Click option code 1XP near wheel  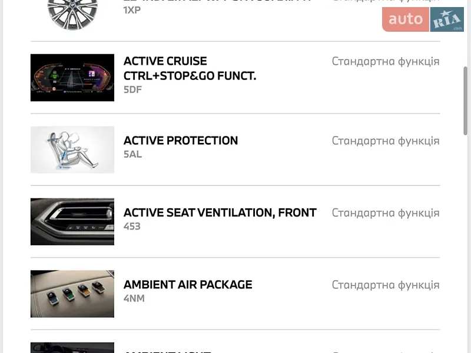(x=132, y=10)
